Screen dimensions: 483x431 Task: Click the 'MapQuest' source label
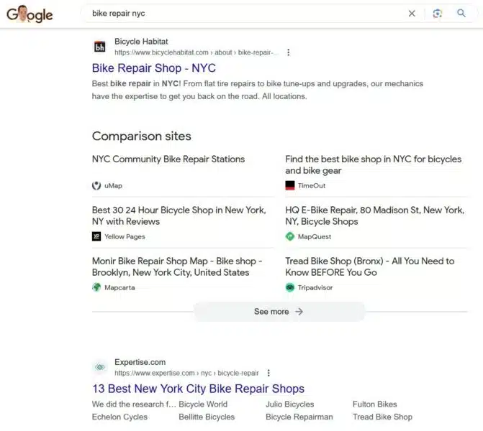coord(314,237)
